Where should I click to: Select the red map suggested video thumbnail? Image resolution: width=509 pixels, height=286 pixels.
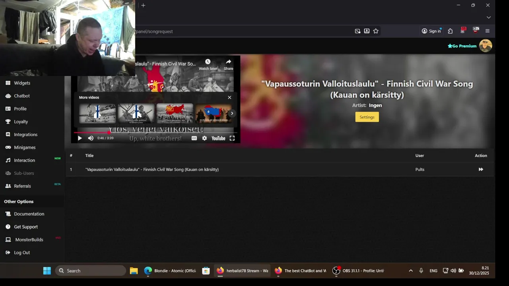pos(175,114)
